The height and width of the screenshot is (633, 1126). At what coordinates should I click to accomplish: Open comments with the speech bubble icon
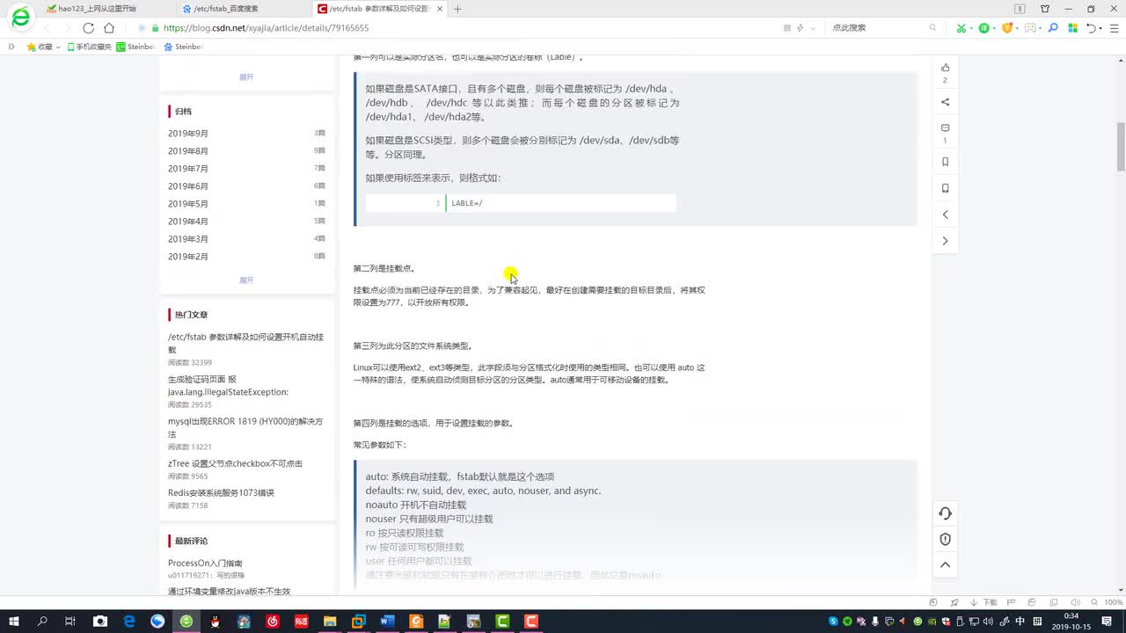click(945, 128)
